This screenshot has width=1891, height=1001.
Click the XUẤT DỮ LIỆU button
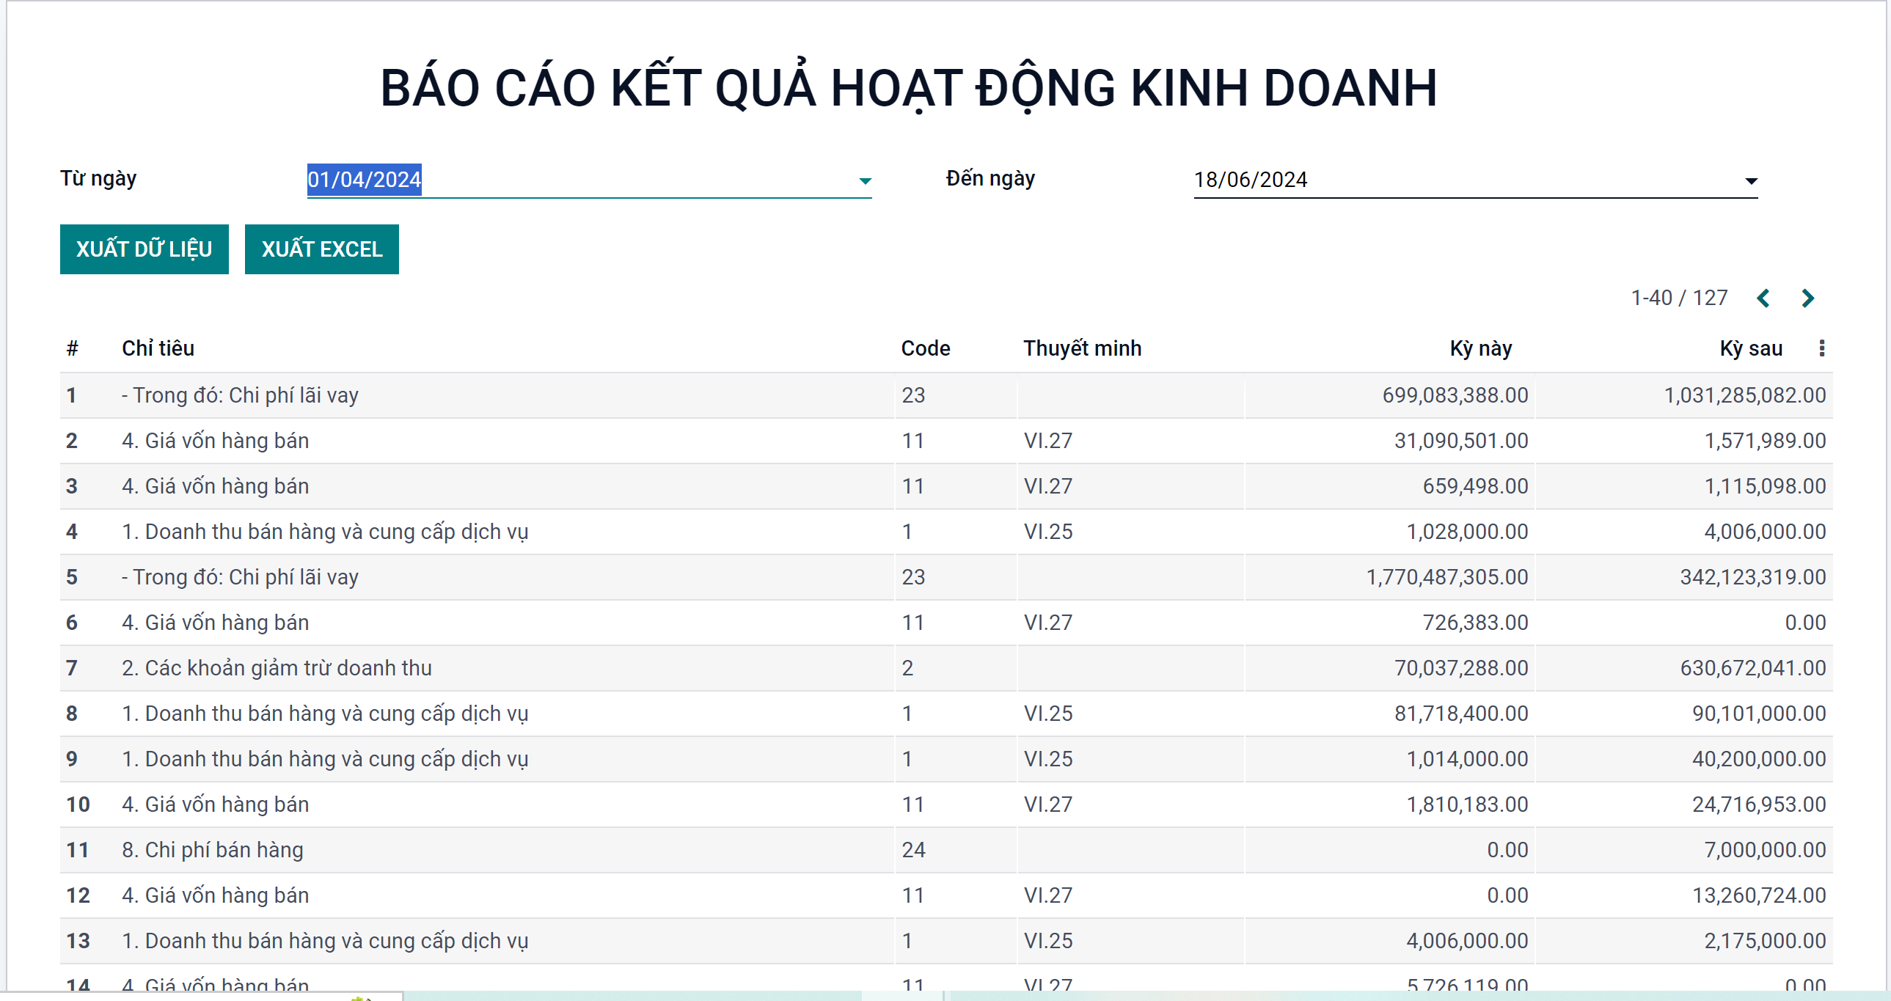click(144, 249)
